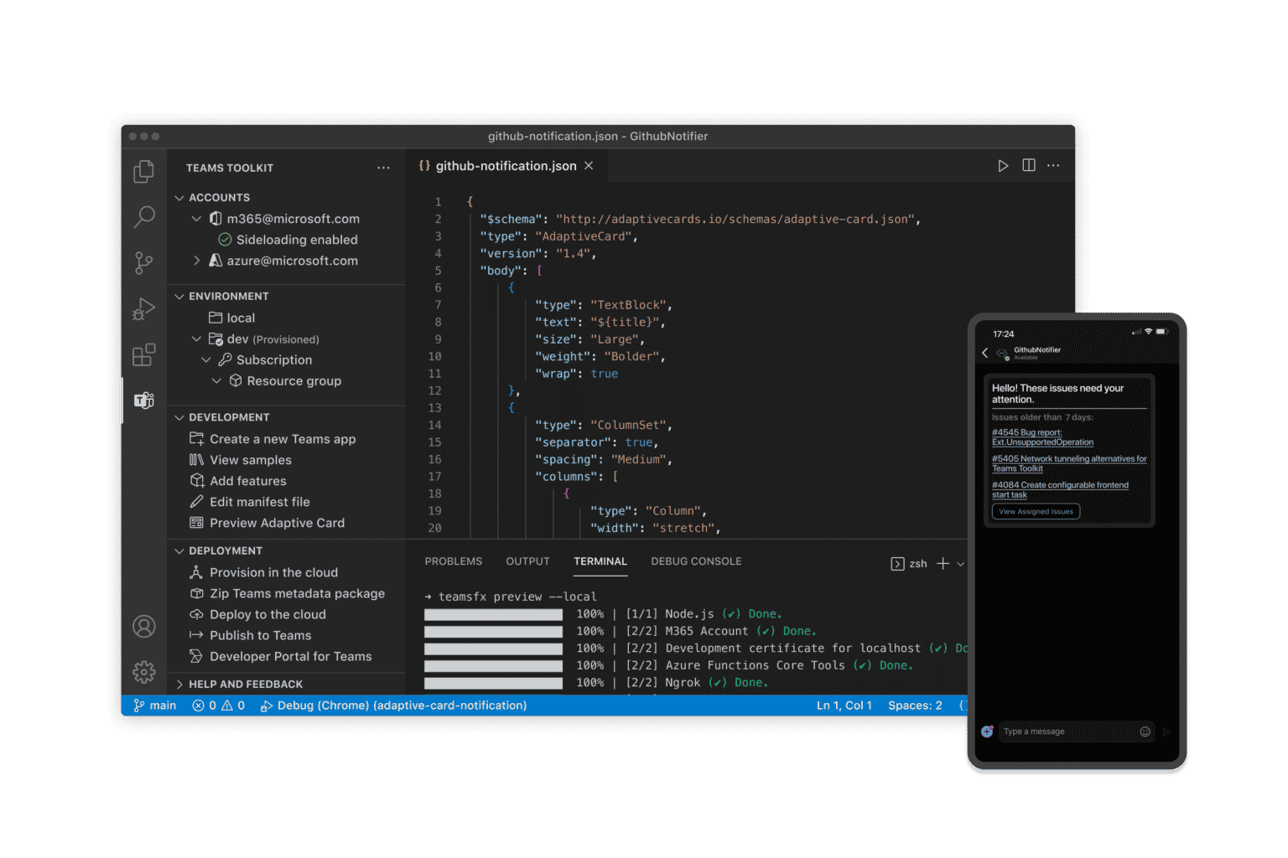This screenshot has height=858, width=1288.
Task: Click the Run file play icon
Action: (x=1003, y=166)
